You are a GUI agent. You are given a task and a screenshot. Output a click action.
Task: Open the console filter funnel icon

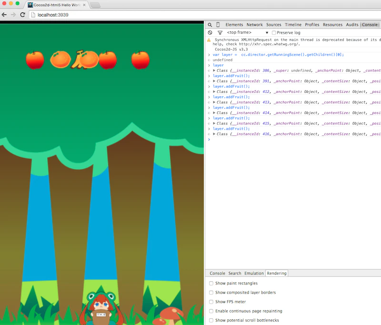tap(220, 32)
